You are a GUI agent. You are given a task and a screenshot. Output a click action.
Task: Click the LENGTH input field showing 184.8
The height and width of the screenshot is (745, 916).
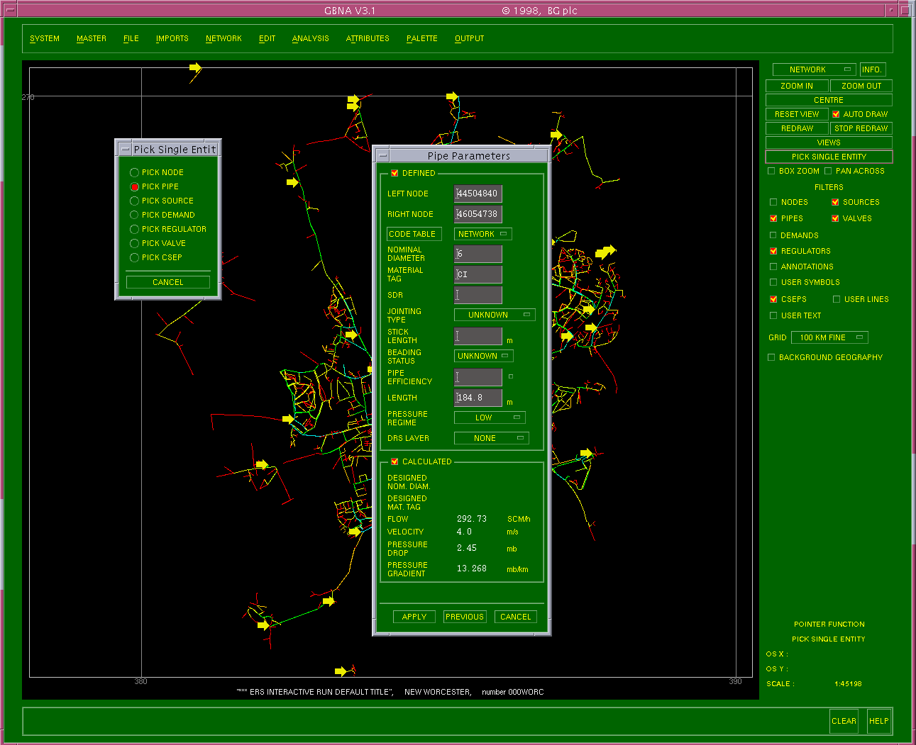coord(478,398)
